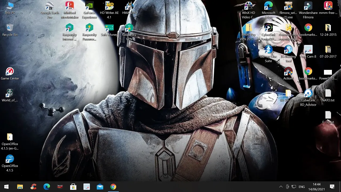This screenshot has width=341, height=192.
Task: Open the 12-24-2015 folder
Action: click(328, 30)
